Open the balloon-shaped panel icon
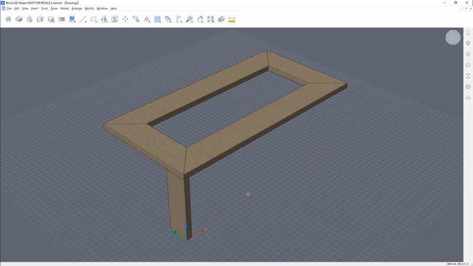 (x=468, y=43)
